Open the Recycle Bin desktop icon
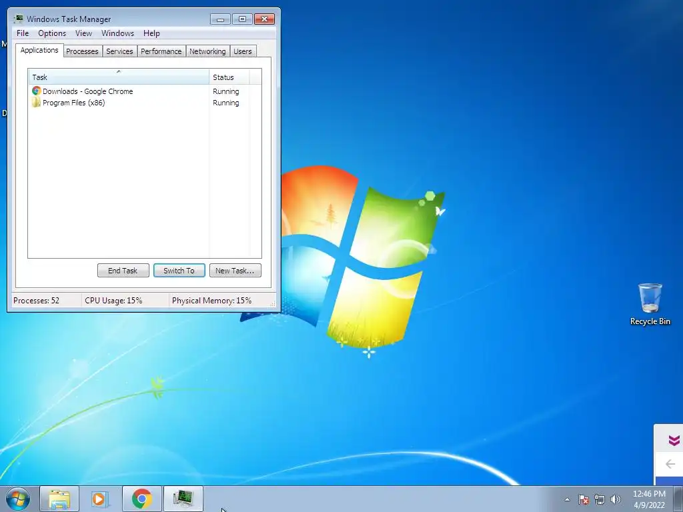 point(650,304)
